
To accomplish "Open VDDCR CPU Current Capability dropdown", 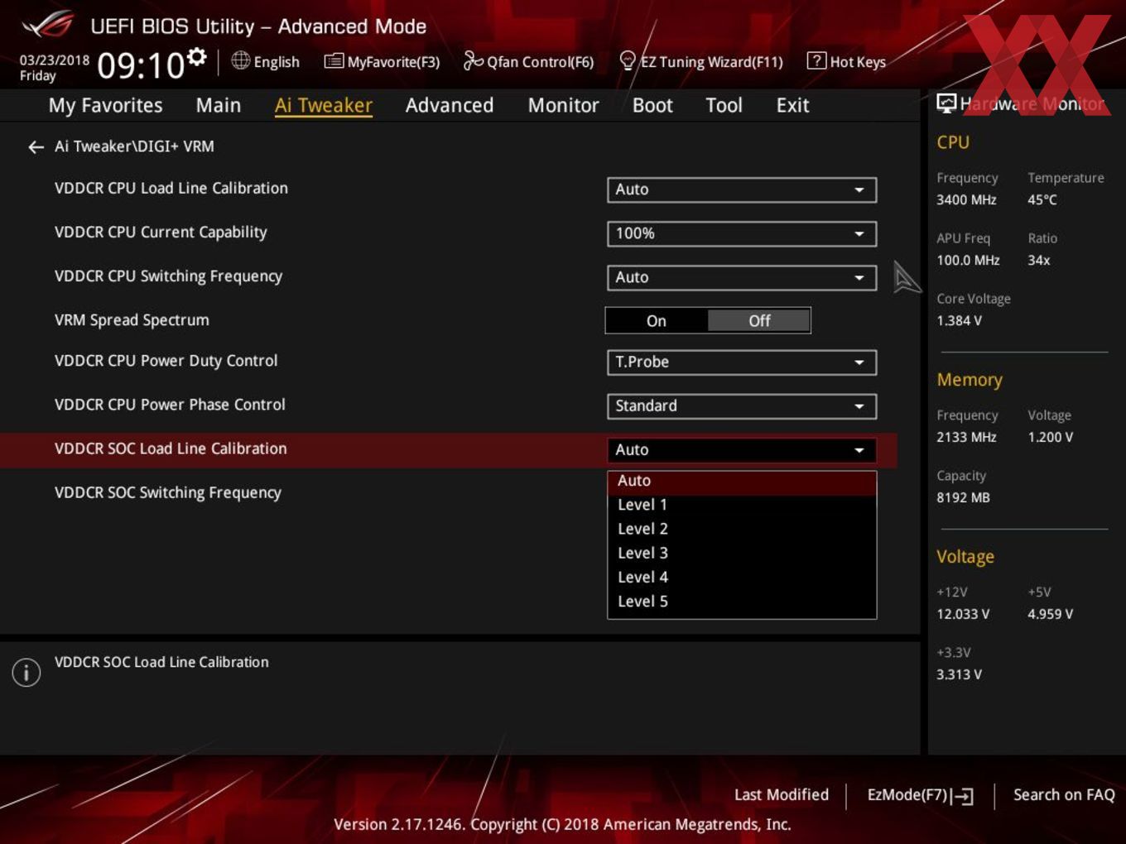I will 742,233.
